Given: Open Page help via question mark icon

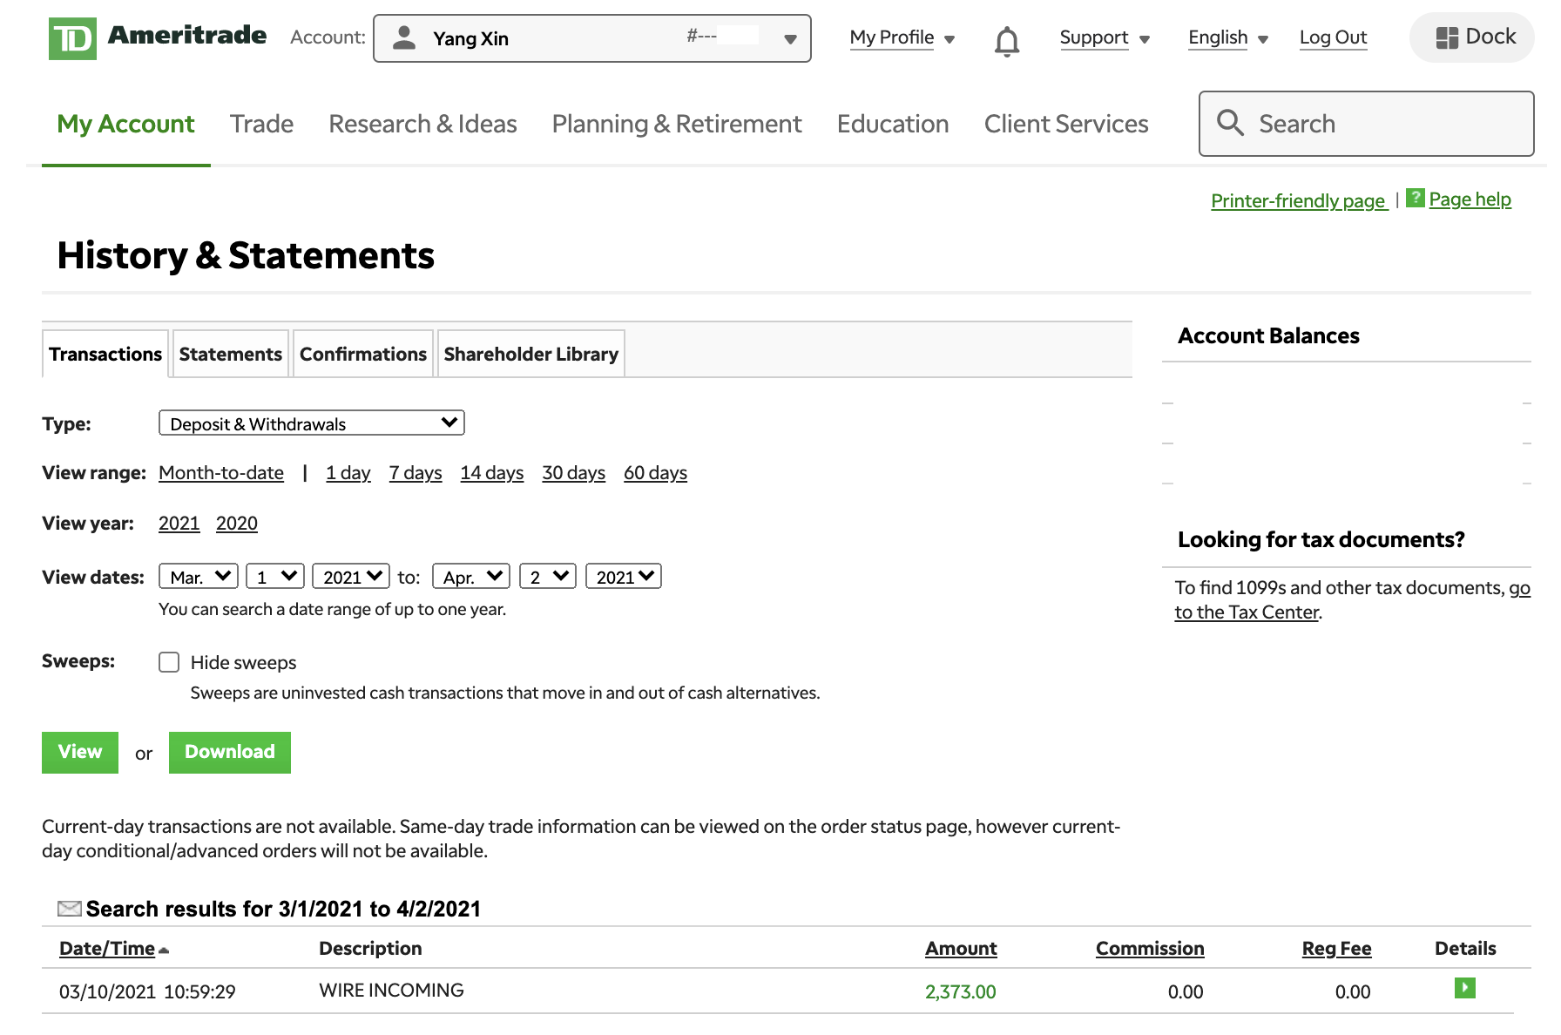Looking at the screenshot, I should [x=1415, y=199].
